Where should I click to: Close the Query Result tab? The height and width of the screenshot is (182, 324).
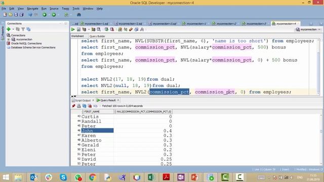[x=118, y=100]
